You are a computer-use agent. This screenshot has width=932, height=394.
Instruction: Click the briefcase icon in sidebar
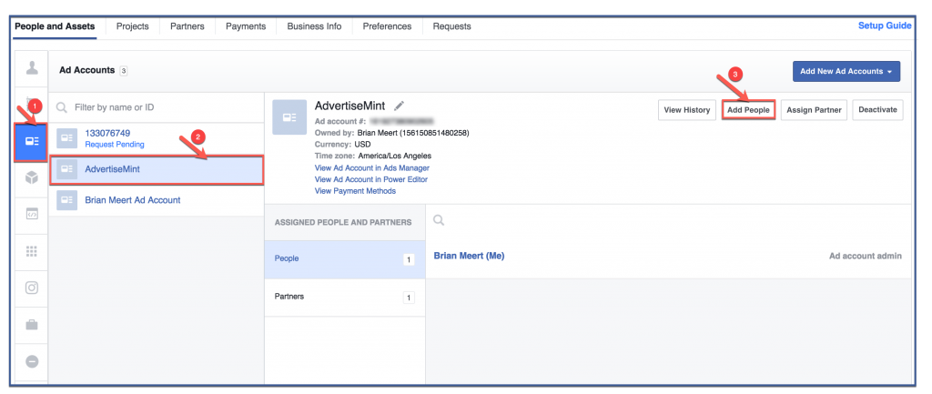point(32,325)
